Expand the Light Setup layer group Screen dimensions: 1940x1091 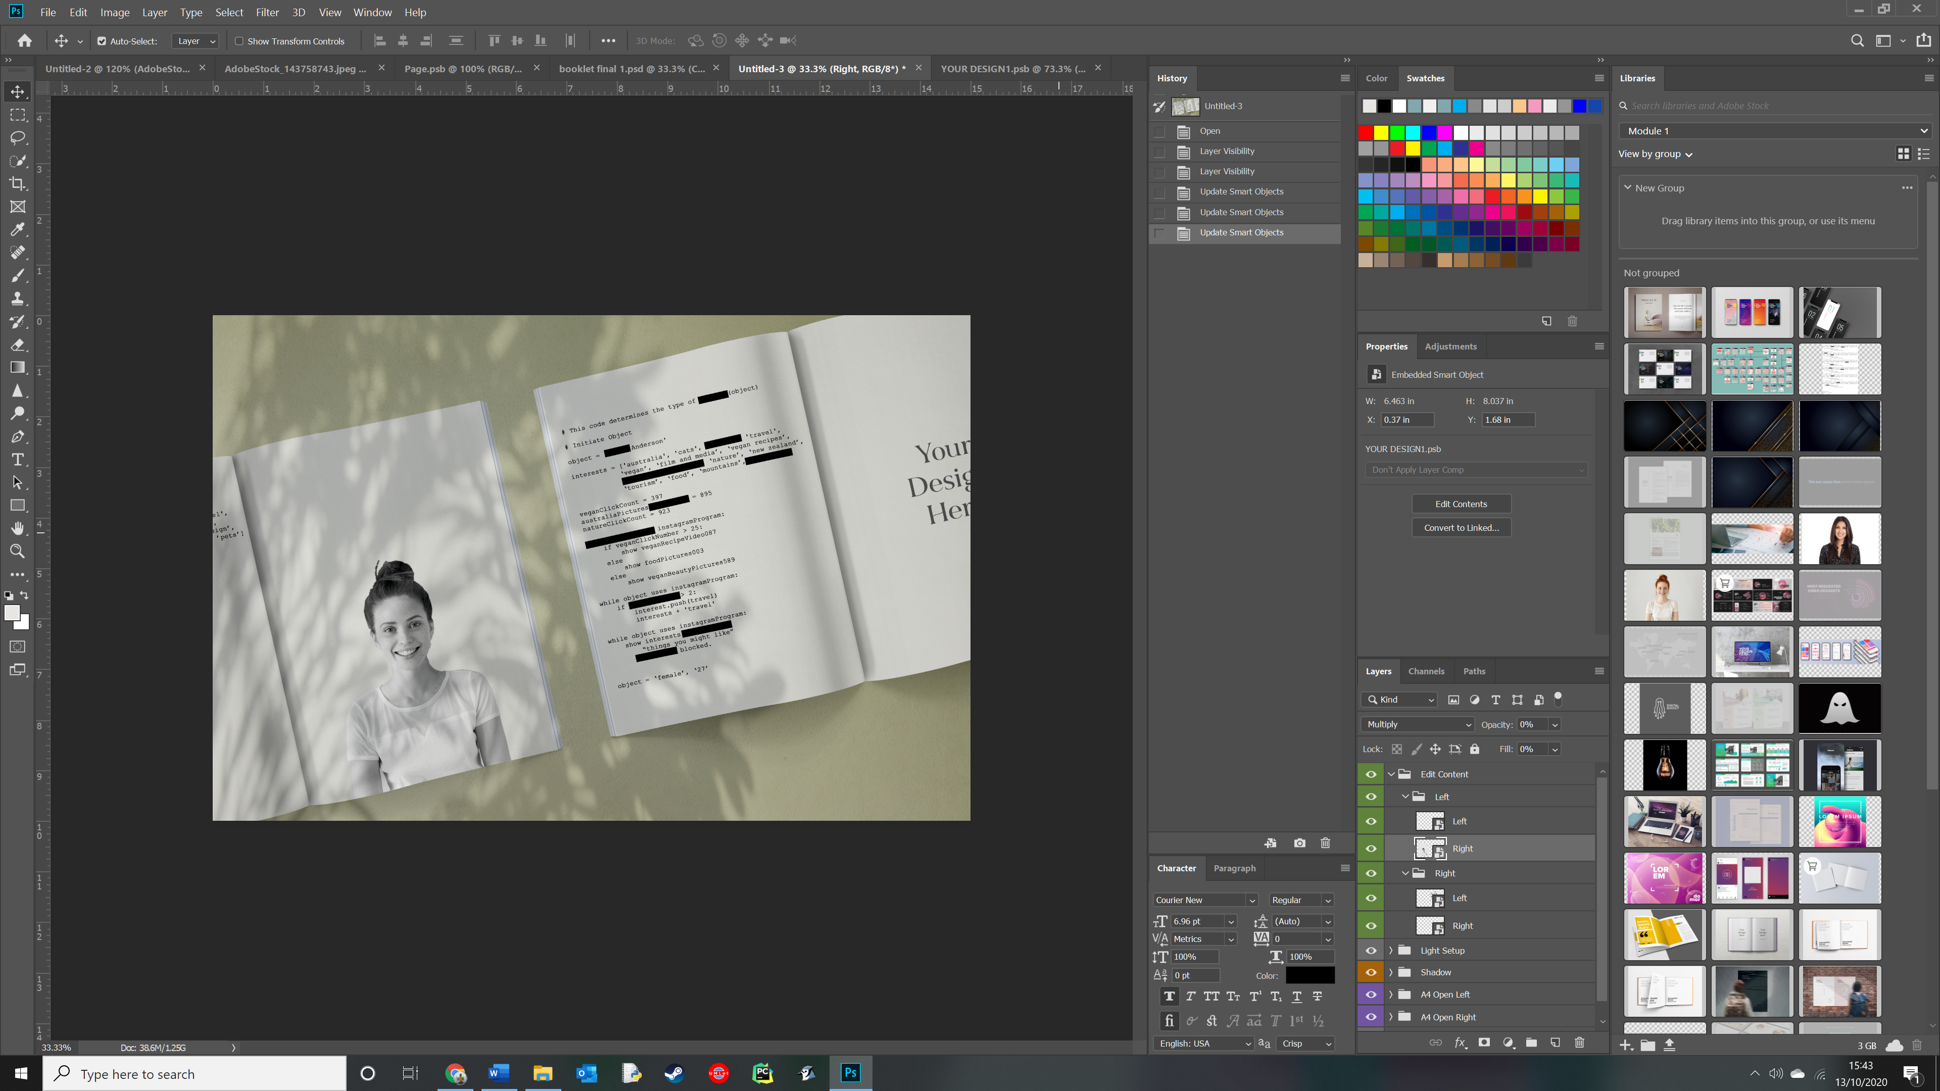tap(1391, 950)
